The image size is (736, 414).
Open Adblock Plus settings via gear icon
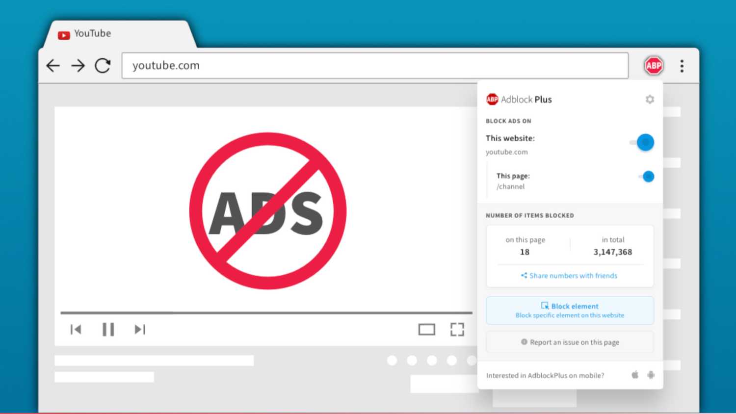tap(650, 99)
